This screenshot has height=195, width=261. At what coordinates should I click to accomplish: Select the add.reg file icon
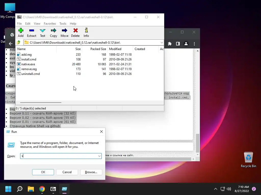click(x=19, y=55)
